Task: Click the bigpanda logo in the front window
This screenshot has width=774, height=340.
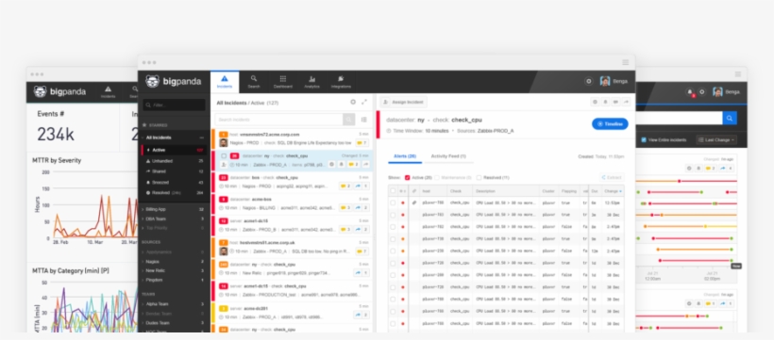Action: pos(174,81)
